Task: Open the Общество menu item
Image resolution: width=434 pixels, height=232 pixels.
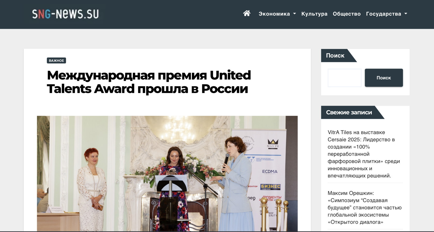Action: (x=347, y=14)
